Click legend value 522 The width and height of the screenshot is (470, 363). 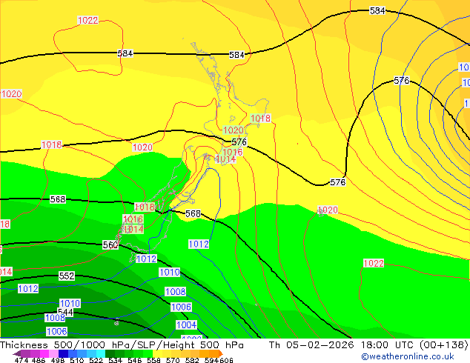[x=96, y=360]
